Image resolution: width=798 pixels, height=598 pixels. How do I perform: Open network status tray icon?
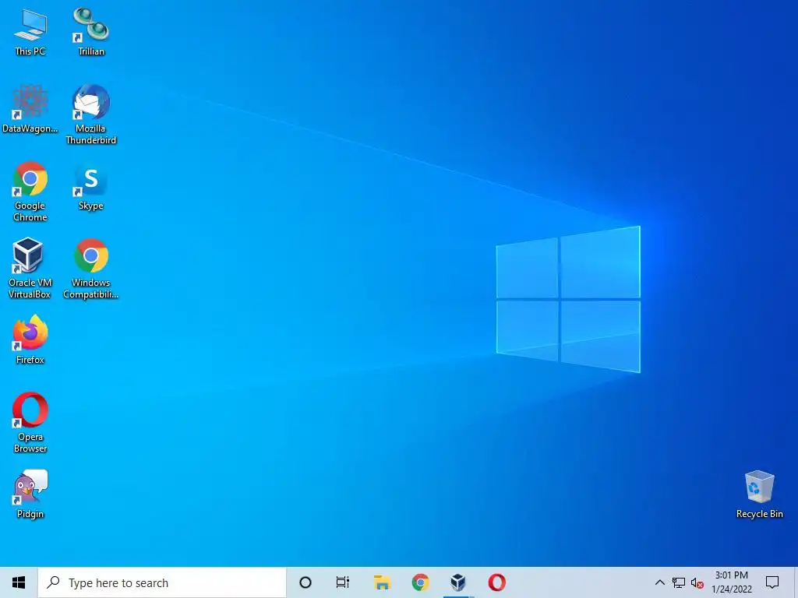(x=679, y=582)
